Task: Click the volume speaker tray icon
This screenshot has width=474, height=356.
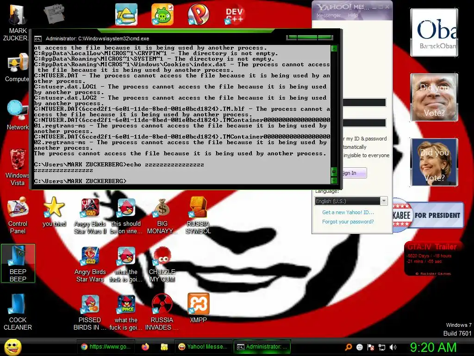Action: pos(393,347)
